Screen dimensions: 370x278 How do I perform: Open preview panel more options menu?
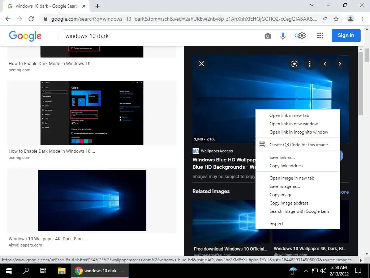coord(310,64)
